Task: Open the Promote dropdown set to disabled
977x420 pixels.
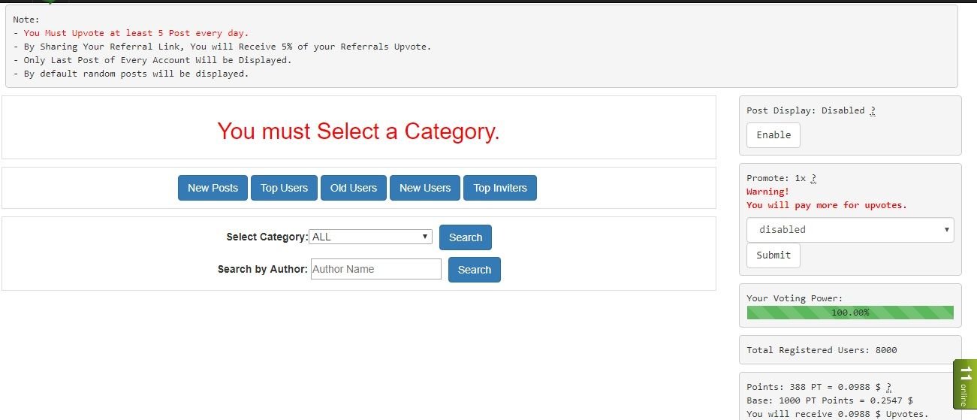Action: click(850, 230)
